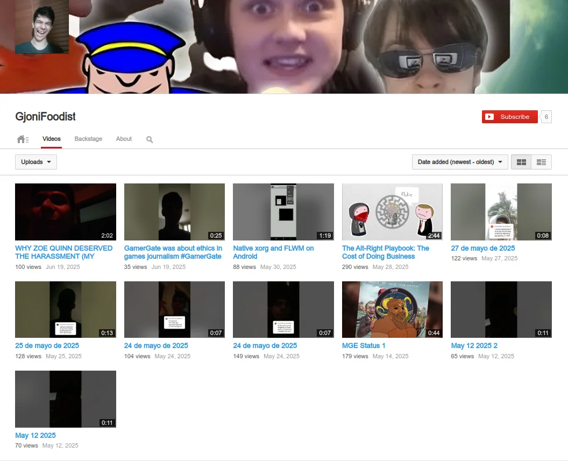This screenshot has height=461, width=568.
Task: Click the 'May 14, 2025' upload date
Action: [390, 356]
